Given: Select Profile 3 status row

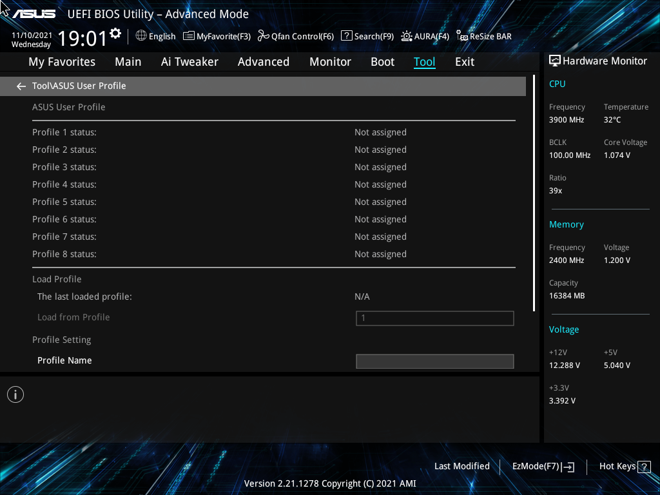Looking at the screenshot, I should 273,167.
